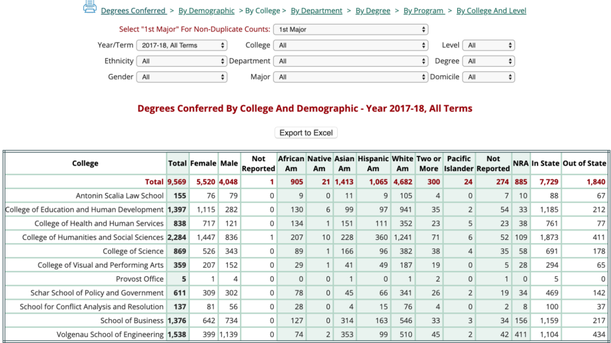
Task: Open the Year/Term dropdown
Action: tap(182, 45)
